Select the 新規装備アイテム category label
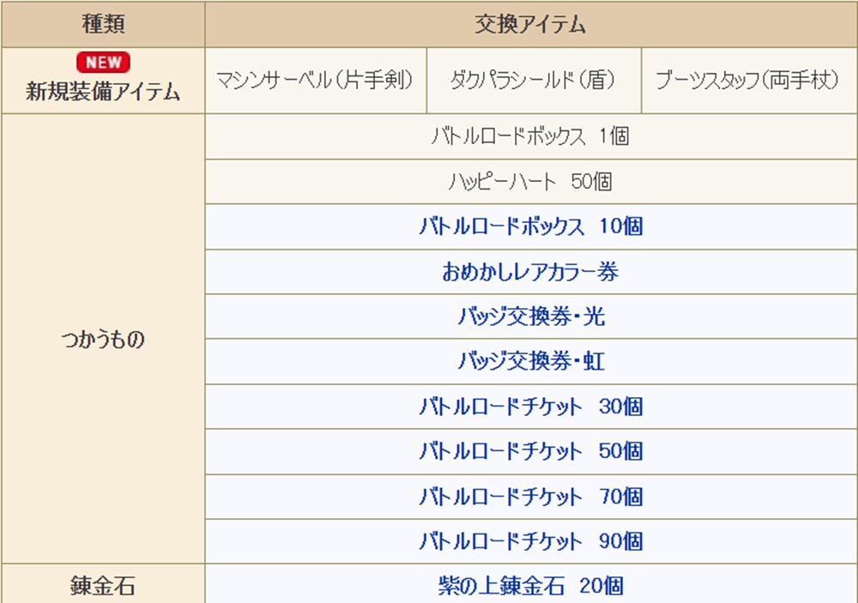The image size is (858, 603). coord(104,92)
